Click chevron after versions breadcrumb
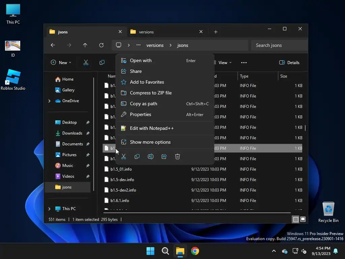 [170, 45]
